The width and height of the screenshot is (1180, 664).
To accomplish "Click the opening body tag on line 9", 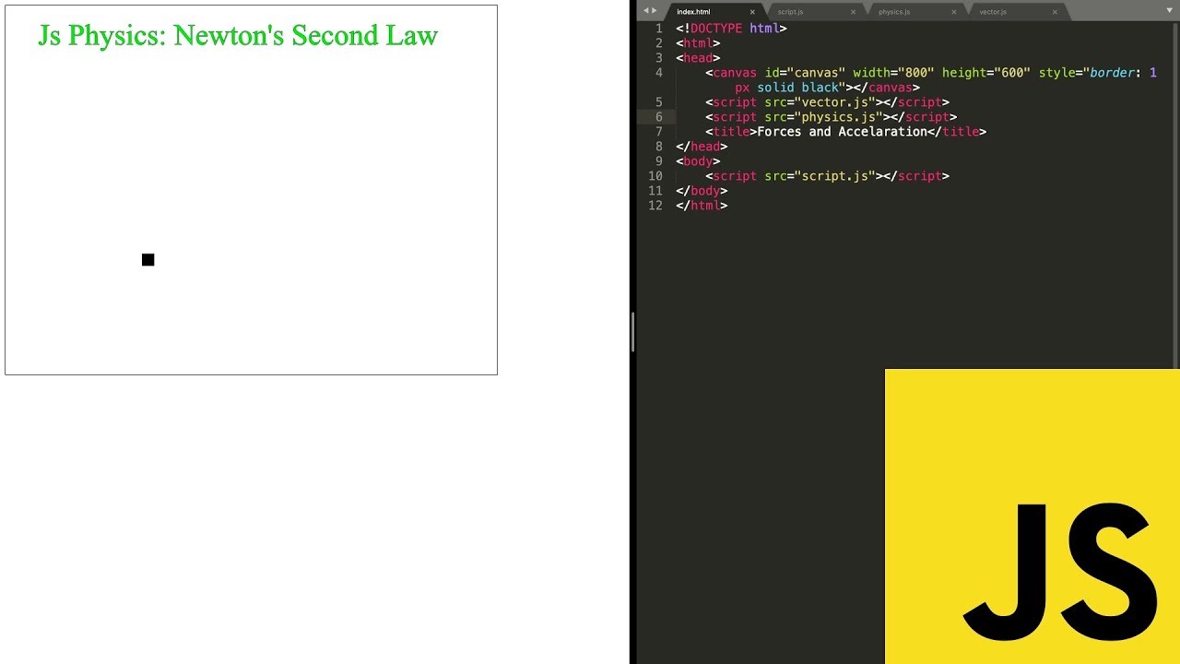I will [698, 161].
